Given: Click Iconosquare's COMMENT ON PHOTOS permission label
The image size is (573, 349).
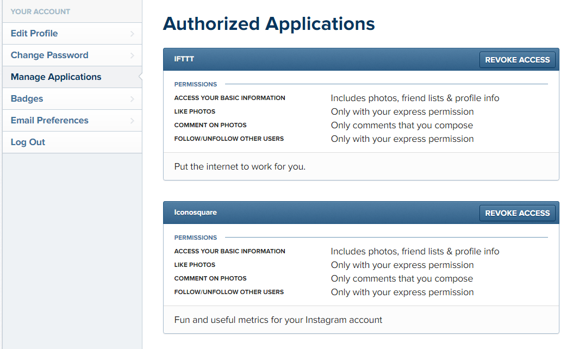Looking at the screenshot, I should pyautogui.click(x=210, y=278).
